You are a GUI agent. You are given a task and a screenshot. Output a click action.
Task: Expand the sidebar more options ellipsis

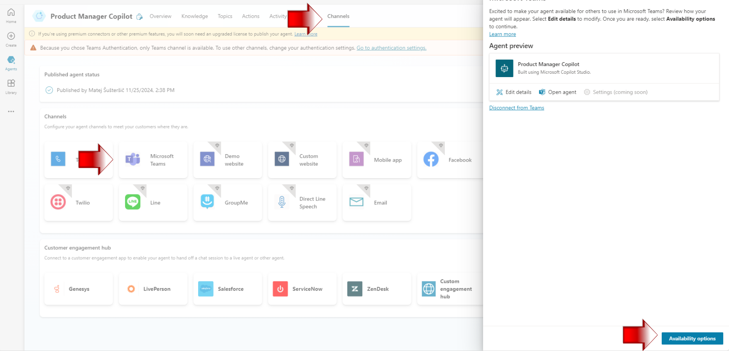click(11, 111)
